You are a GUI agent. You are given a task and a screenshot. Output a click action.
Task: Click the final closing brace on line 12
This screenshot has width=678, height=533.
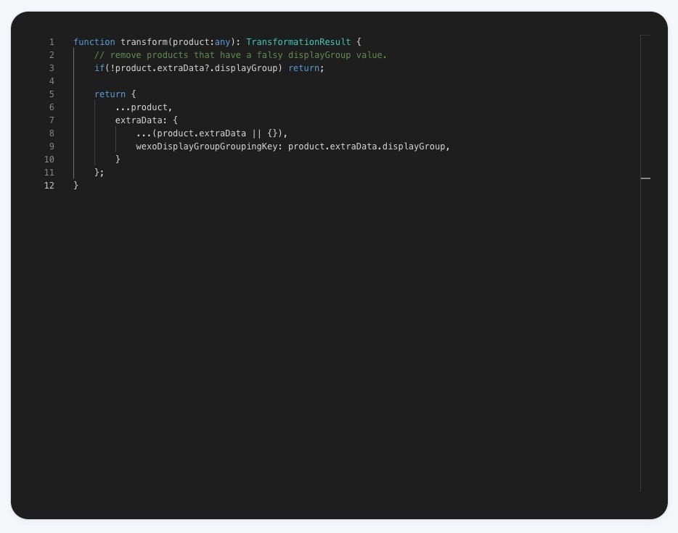(x=76, y=186)
